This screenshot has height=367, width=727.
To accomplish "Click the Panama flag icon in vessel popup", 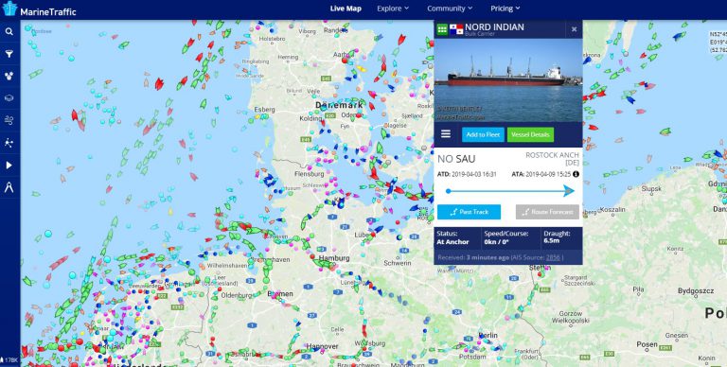I will click(456, 29).
